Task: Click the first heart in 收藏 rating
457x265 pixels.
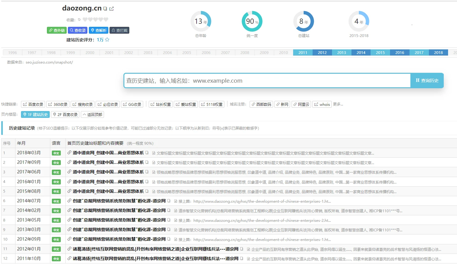Action: click(x=85, y=20)
